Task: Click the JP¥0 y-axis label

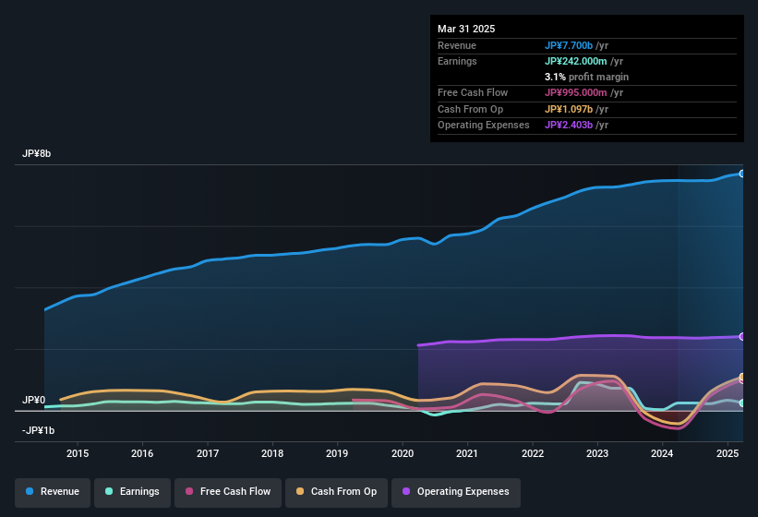Action: (34, 400)
